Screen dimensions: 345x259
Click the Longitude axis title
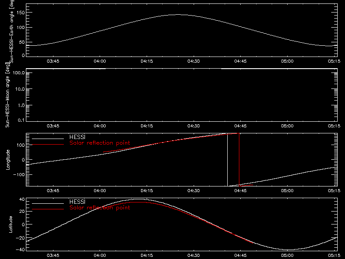8,160
